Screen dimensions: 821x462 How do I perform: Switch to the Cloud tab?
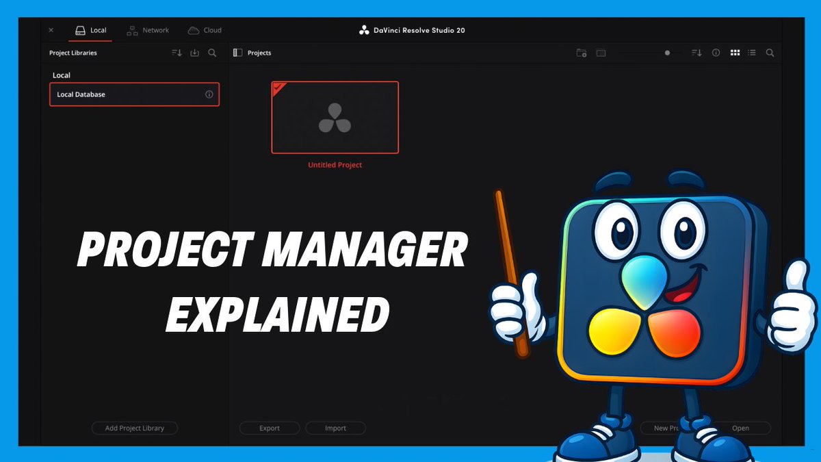click(204, 30)
